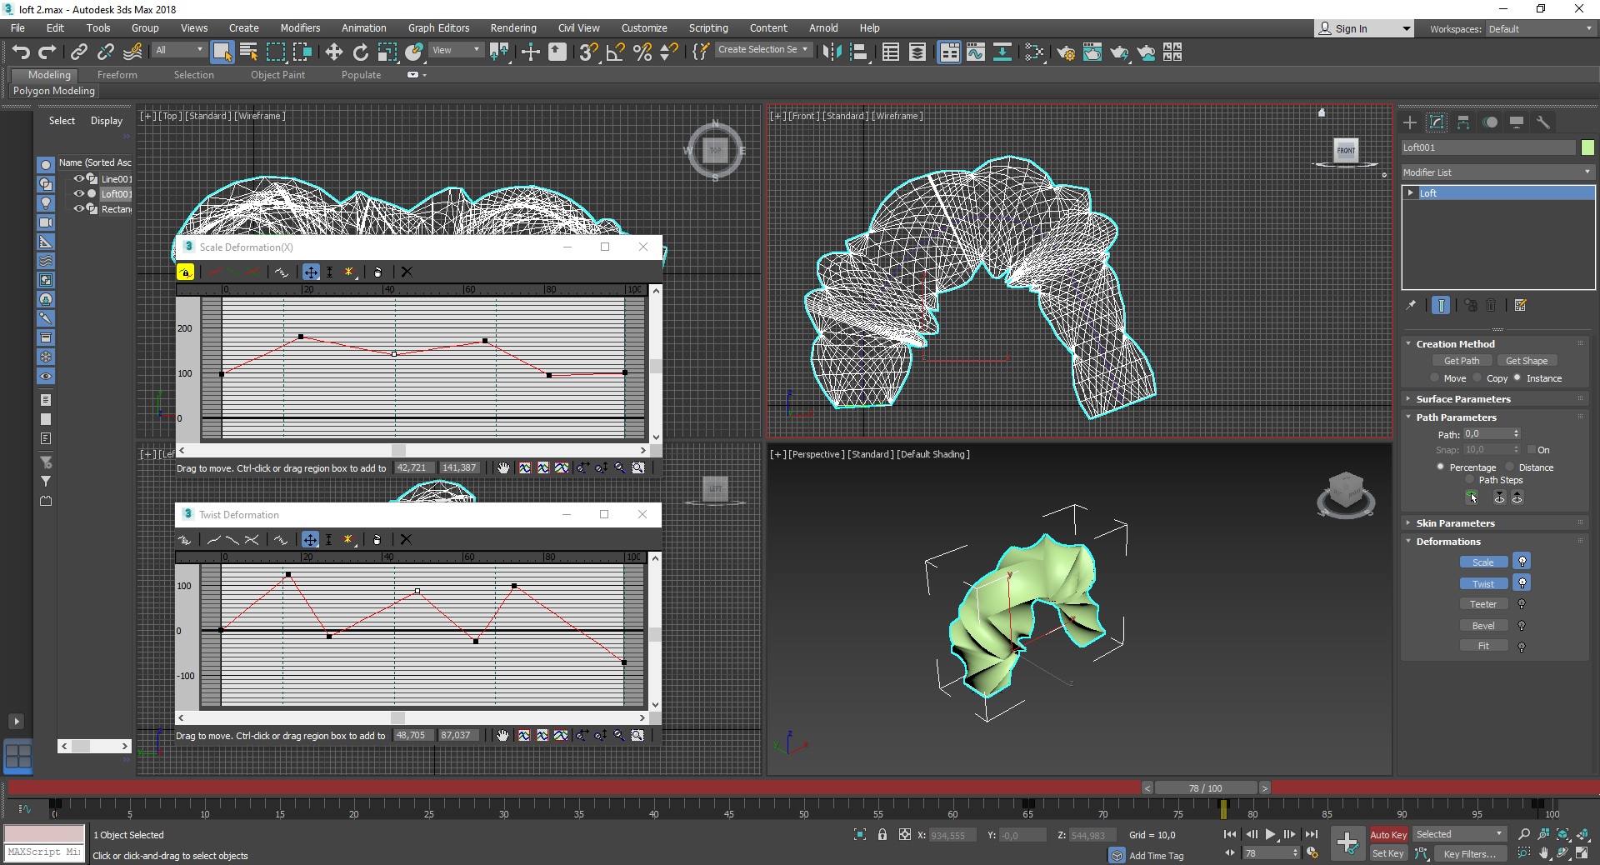Open the Rendering menu
This screenshot has width=1600, height=865.
pos(513,28)
